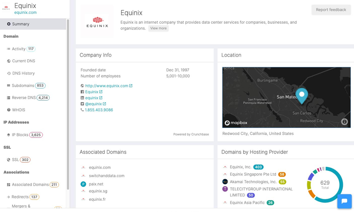Click the Facebook icon in Company Info
This screenshot has width=354, height=212.
(x=82, y=92)
